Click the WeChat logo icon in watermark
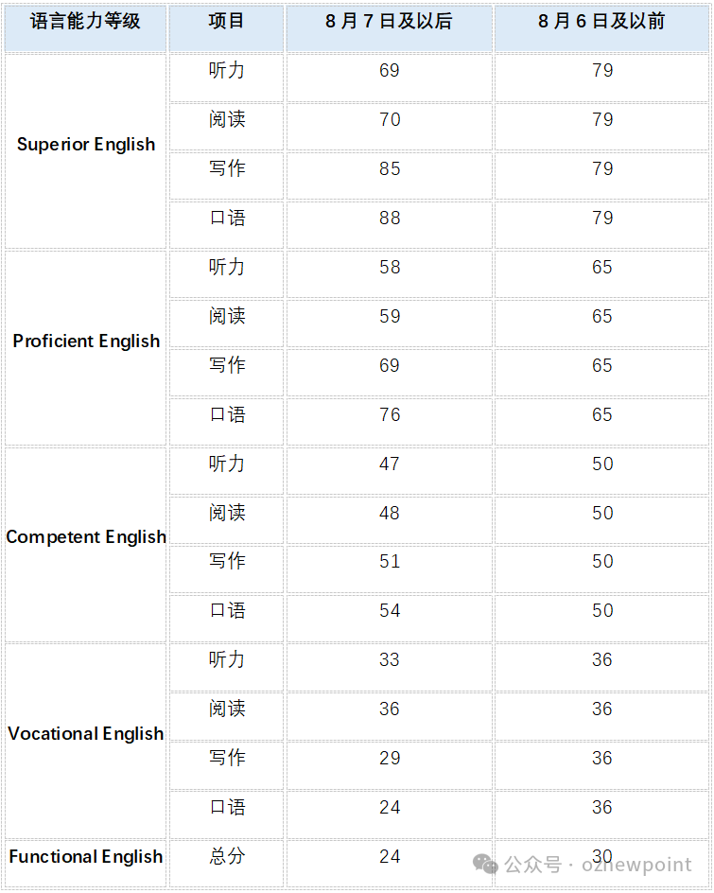 tap(485, 864)
